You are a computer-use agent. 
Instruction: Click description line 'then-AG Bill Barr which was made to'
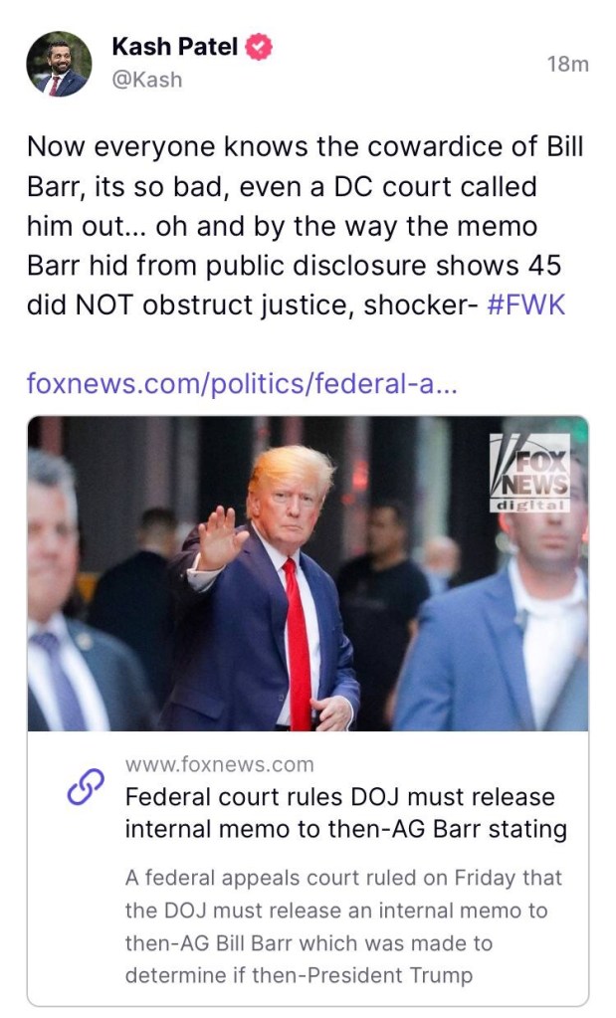pos(308,942)
